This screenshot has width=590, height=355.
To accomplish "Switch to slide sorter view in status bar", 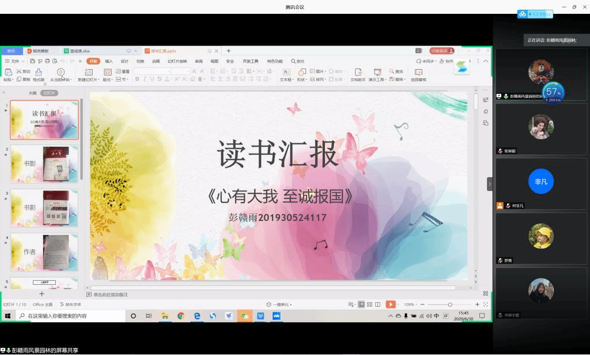I will pyautogui.click(x=369, y=304).
